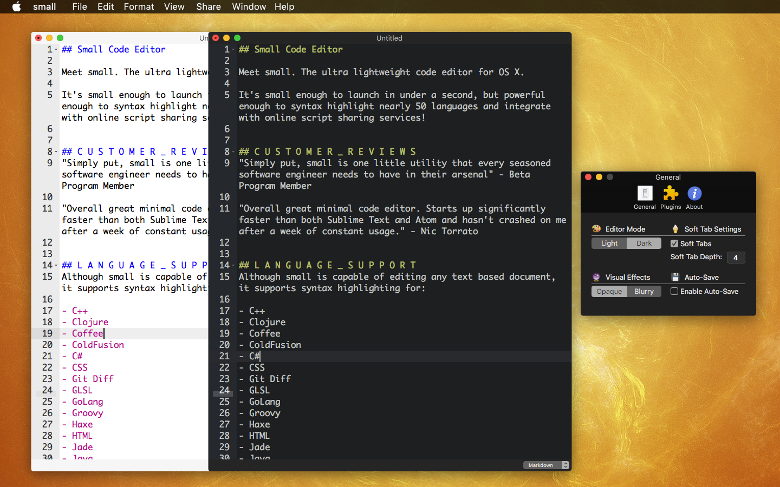780x487 pixels.
Task: Open the Edit menu
Action: point(106,6)
